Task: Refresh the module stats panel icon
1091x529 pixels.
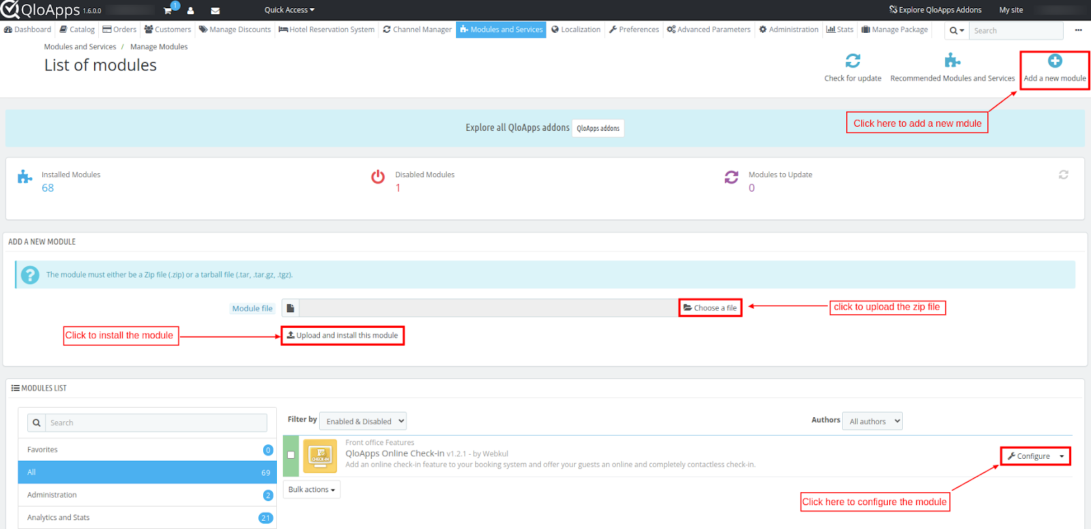Action: [x=1063, y=175]
